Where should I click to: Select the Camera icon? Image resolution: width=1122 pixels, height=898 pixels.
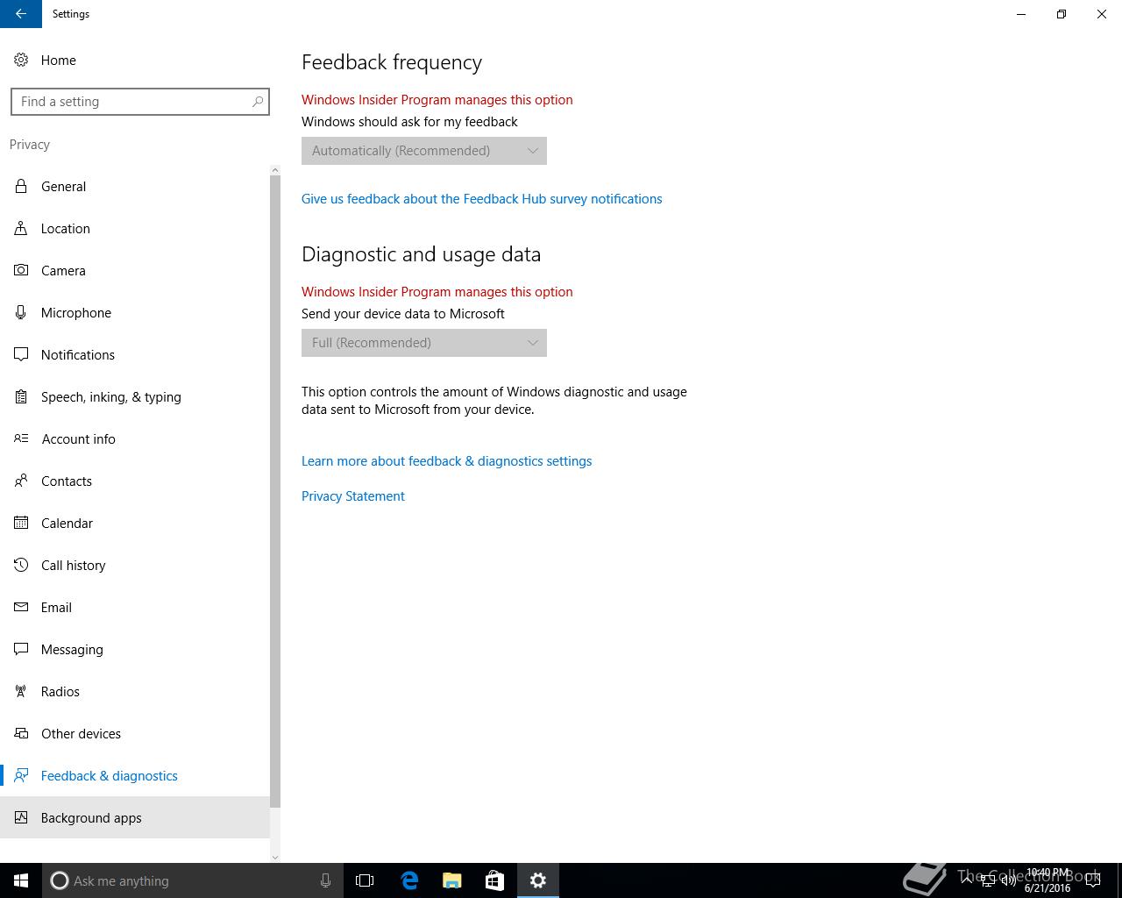(21, 270)
